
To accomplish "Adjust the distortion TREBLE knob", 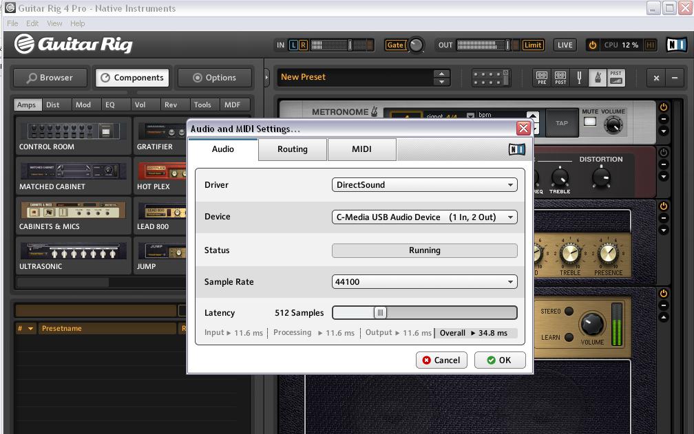I will 560,177.
